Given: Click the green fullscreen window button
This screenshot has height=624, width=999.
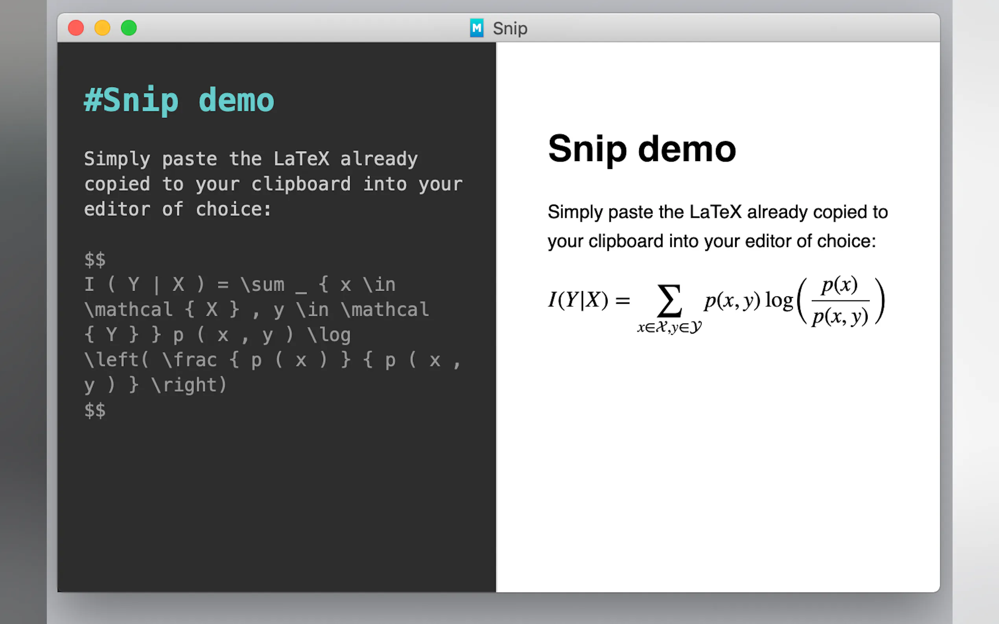Looking at the screenshot, I should 129,28.
